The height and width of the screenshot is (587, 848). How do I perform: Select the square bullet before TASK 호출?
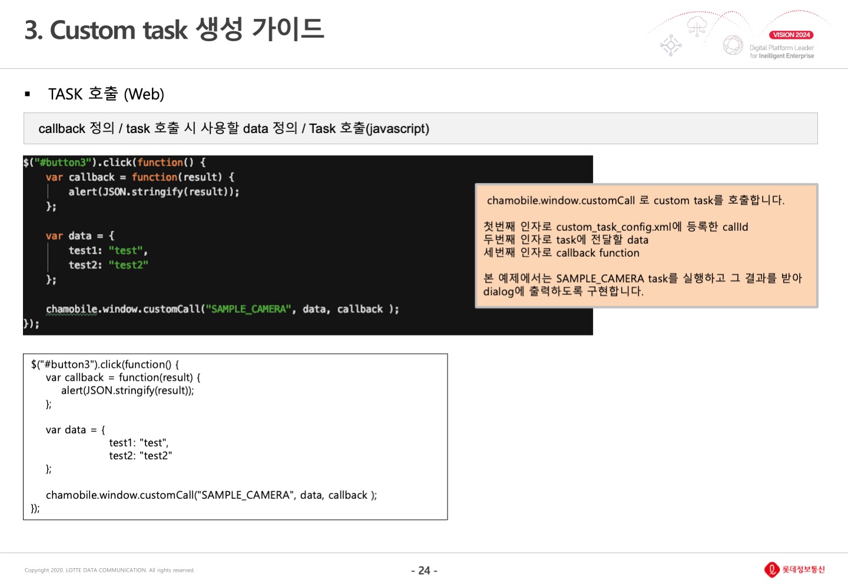coord(27,94)
